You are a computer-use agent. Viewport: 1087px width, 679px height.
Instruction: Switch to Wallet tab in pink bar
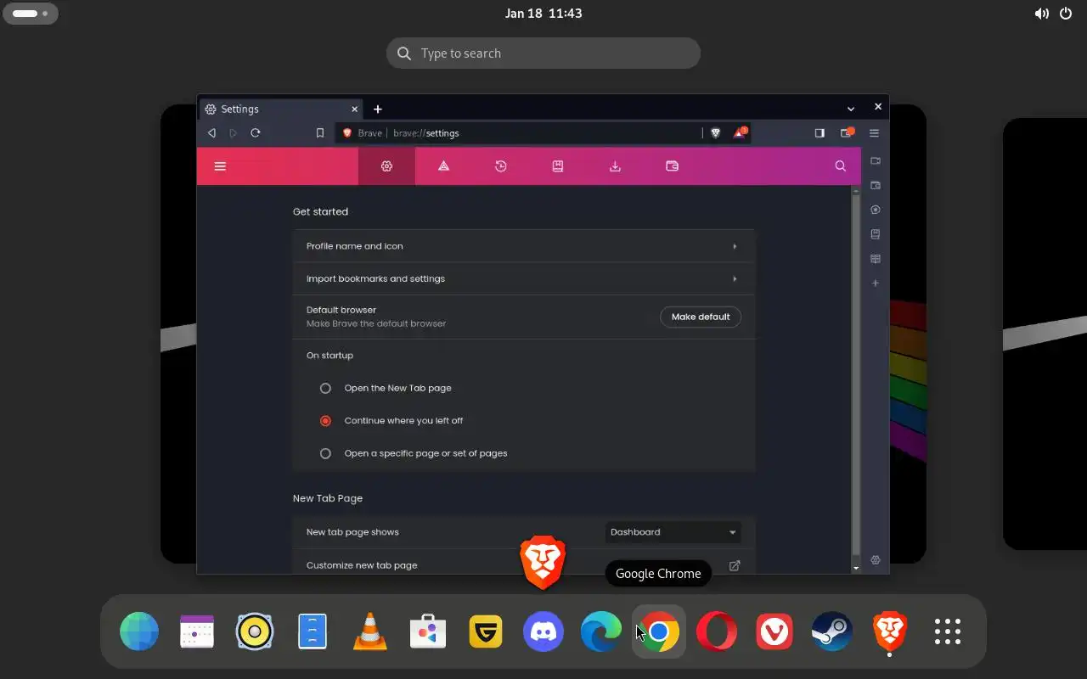(672, 166)
